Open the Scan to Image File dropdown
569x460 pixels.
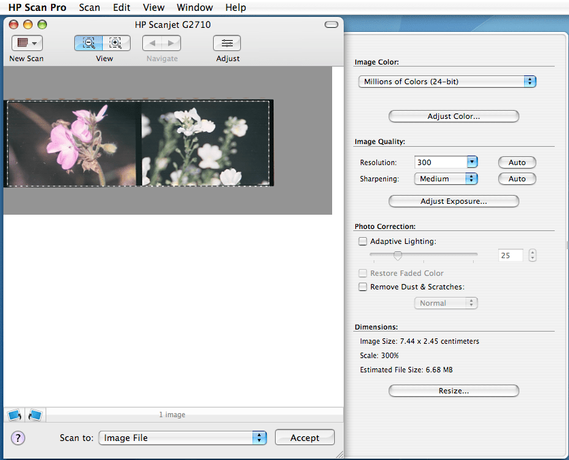point(182,438)
